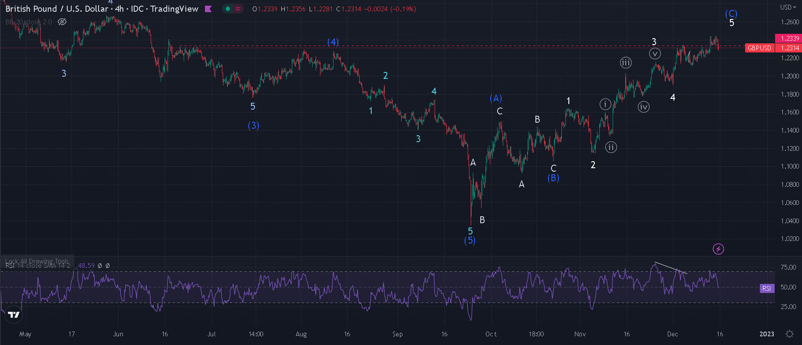Toggle visibility of the BB indicator
Screen dimensions: 802x345
click(62, 22)
